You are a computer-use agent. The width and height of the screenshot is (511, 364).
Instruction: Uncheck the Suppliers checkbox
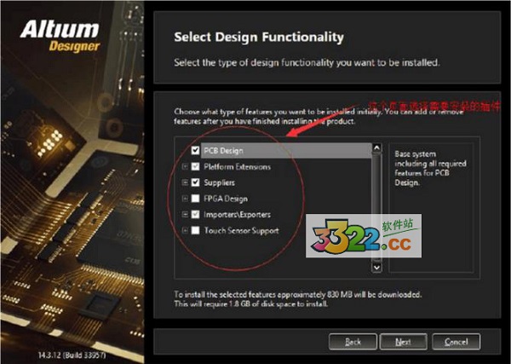coord(195,182)
